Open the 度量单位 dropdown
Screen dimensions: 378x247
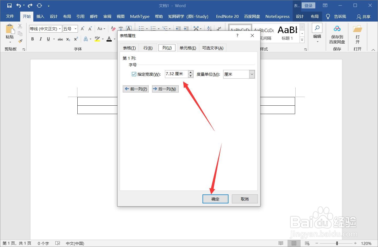(x=252, y=74)
